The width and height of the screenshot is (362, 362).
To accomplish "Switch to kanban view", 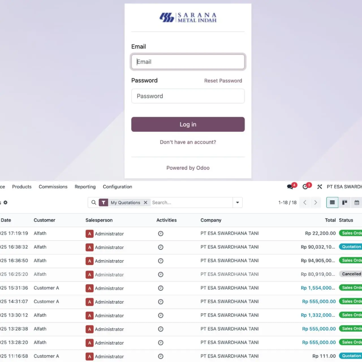I will (344, 202).
